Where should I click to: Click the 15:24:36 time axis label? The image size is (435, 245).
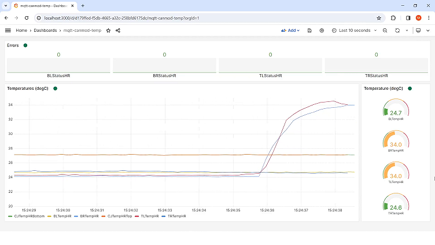pyautogui.click(x=267, y=210)
